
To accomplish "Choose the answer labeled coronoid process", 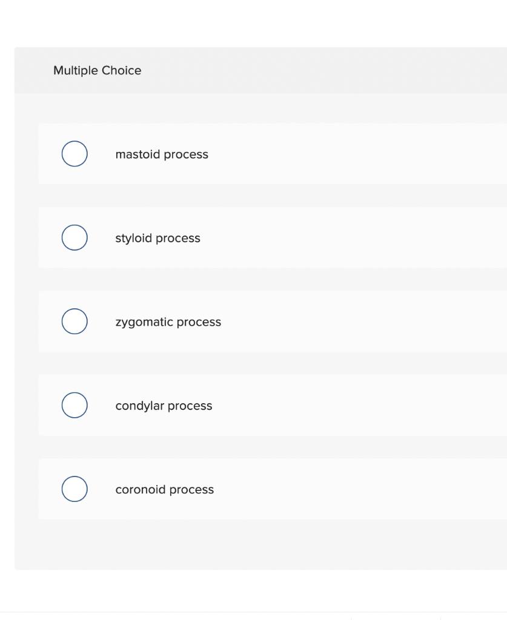I will [x=165, y=489].
